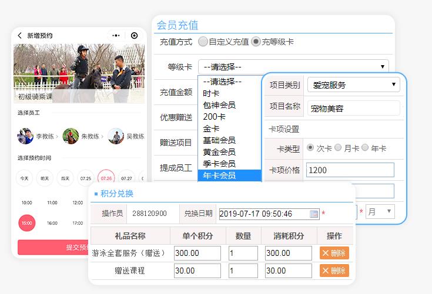The image size is (432, 294).
Task: Click the 初级骑乘课 course photo
Action: pos(79,73)
